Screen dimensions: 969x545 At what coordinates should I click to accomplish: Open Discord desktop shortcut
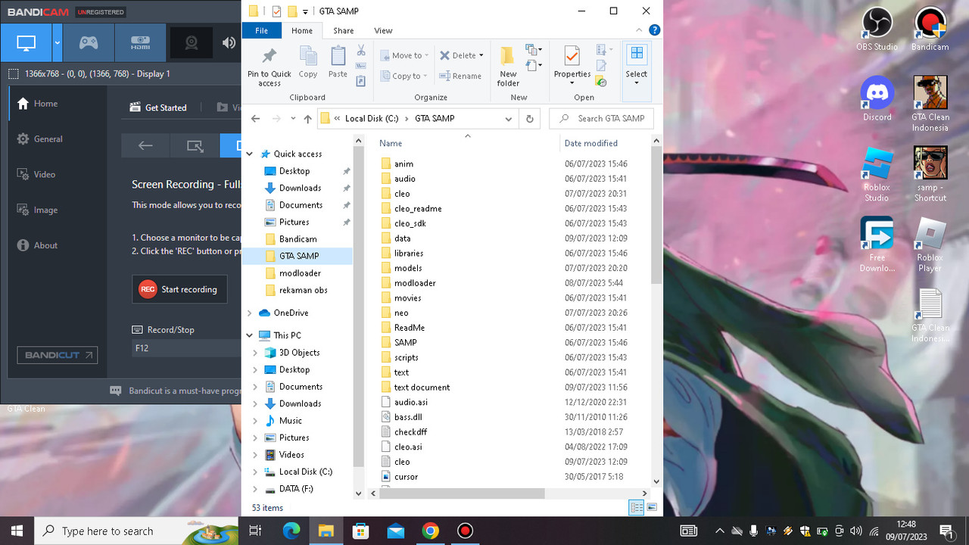[x=877, y=99]
